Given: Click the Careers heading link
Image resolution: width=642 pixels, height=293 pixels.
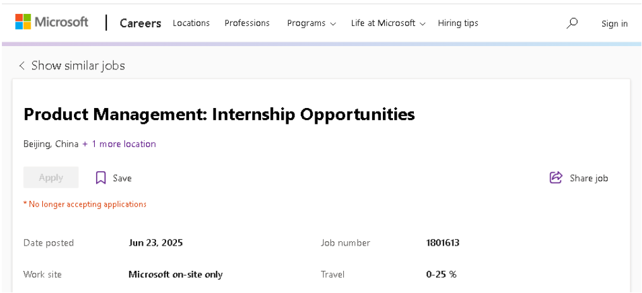Looking at the screenshot, I should click(x=140, y=23).
